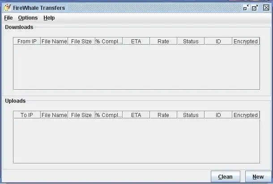273x184 pixels.
Task: Click the Encrypted column header in Downloads
Action: (x=246, y=42)
